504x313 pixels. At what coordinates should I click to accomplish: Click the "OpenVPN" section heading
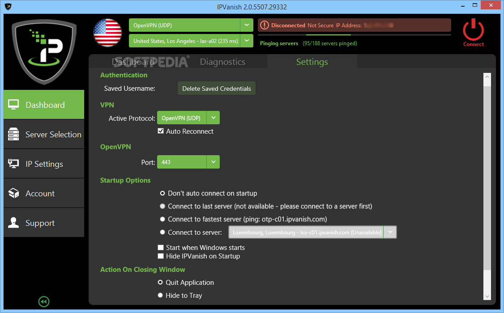click(116, 147)
